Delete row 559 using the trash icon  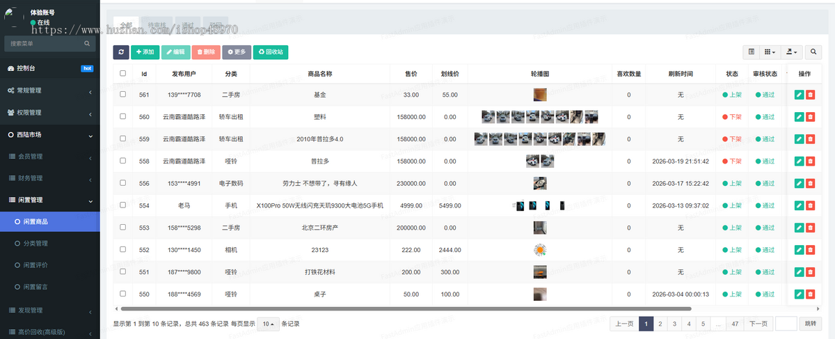pos(810,139)
